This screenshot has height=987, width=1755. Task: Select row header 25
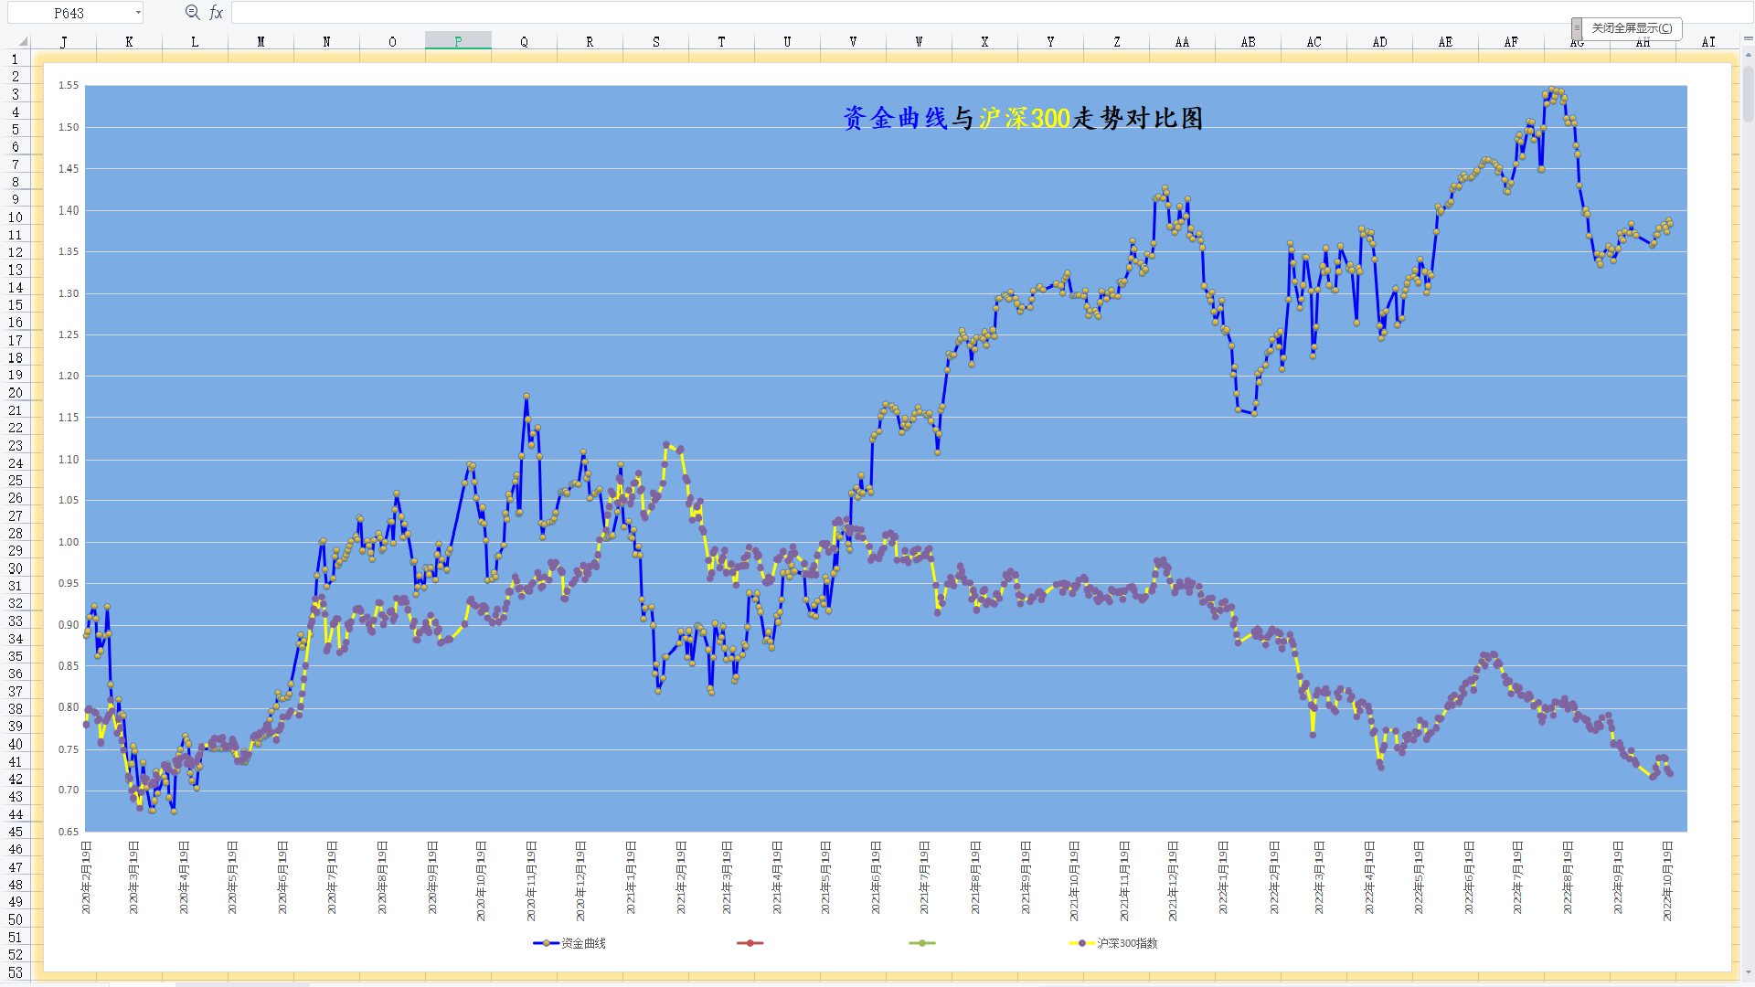pyautogui.click(x=16, y=481)
